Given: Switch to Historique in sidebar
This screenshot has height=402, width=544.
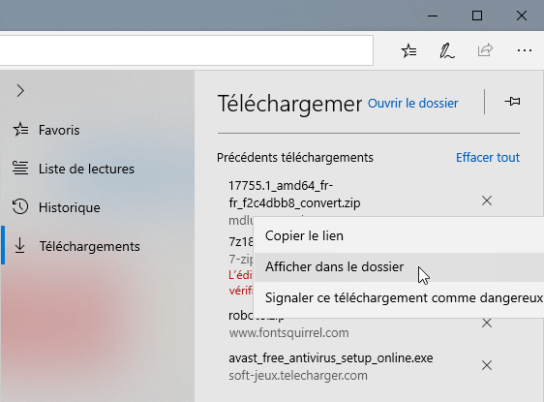Looking at the screenshot, I should pyautogui.click(x=70, y=207).
